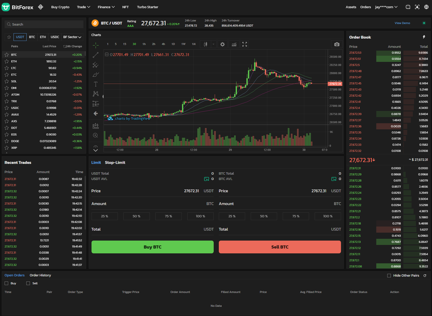Screen dimensions: 432x316
Task: Expand the Finance menu
Action: point(106,7)
